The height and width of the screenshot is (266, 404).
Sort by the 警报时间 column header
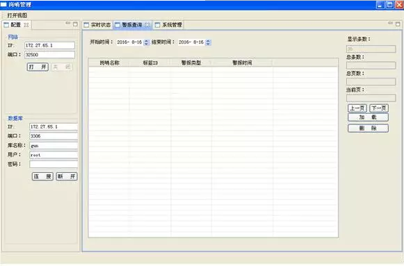coord(242,63)
